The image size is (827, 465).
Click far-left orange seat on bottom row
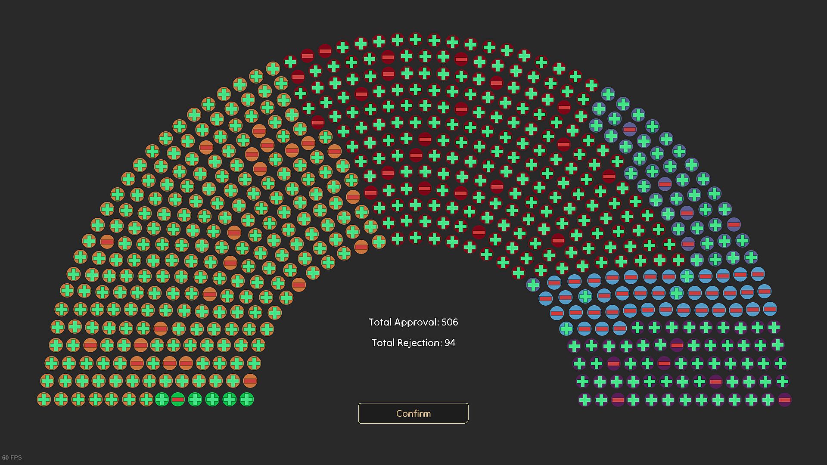tap(44, 400)
